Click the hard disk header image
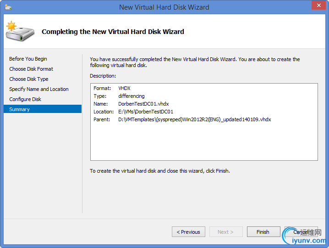The height and width of the screenshot is (248, 329). (x=20, y=31)
